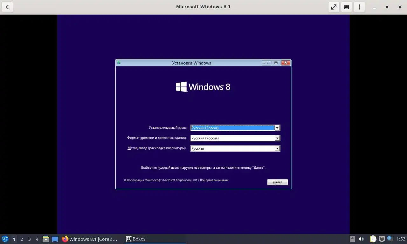Switch to workspace 4
Image resolution: width=407 pixels, height=244 pixels.
[37, 239]
